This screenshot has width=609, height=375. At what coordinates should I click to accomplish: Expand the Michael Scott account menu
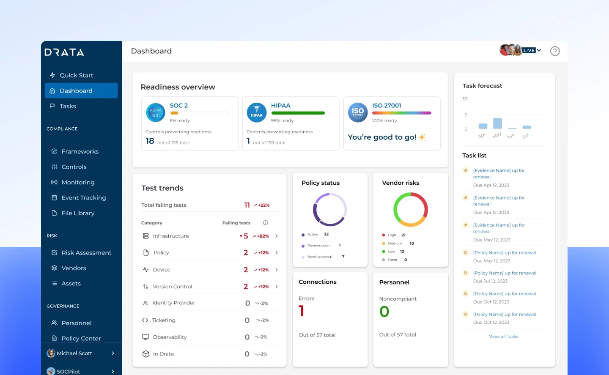pyautogui.click(x=112, y=353)
